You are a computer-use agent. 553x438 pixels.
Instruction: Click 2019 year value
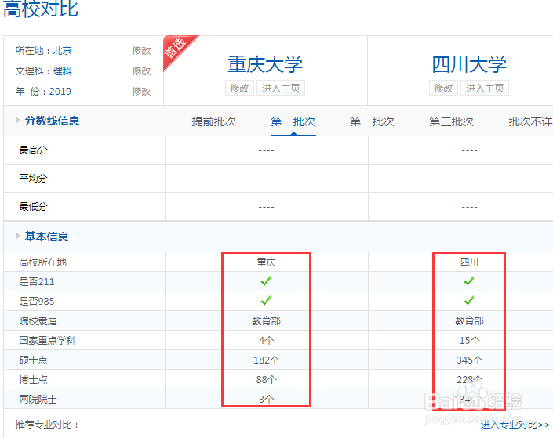(60, 92)
